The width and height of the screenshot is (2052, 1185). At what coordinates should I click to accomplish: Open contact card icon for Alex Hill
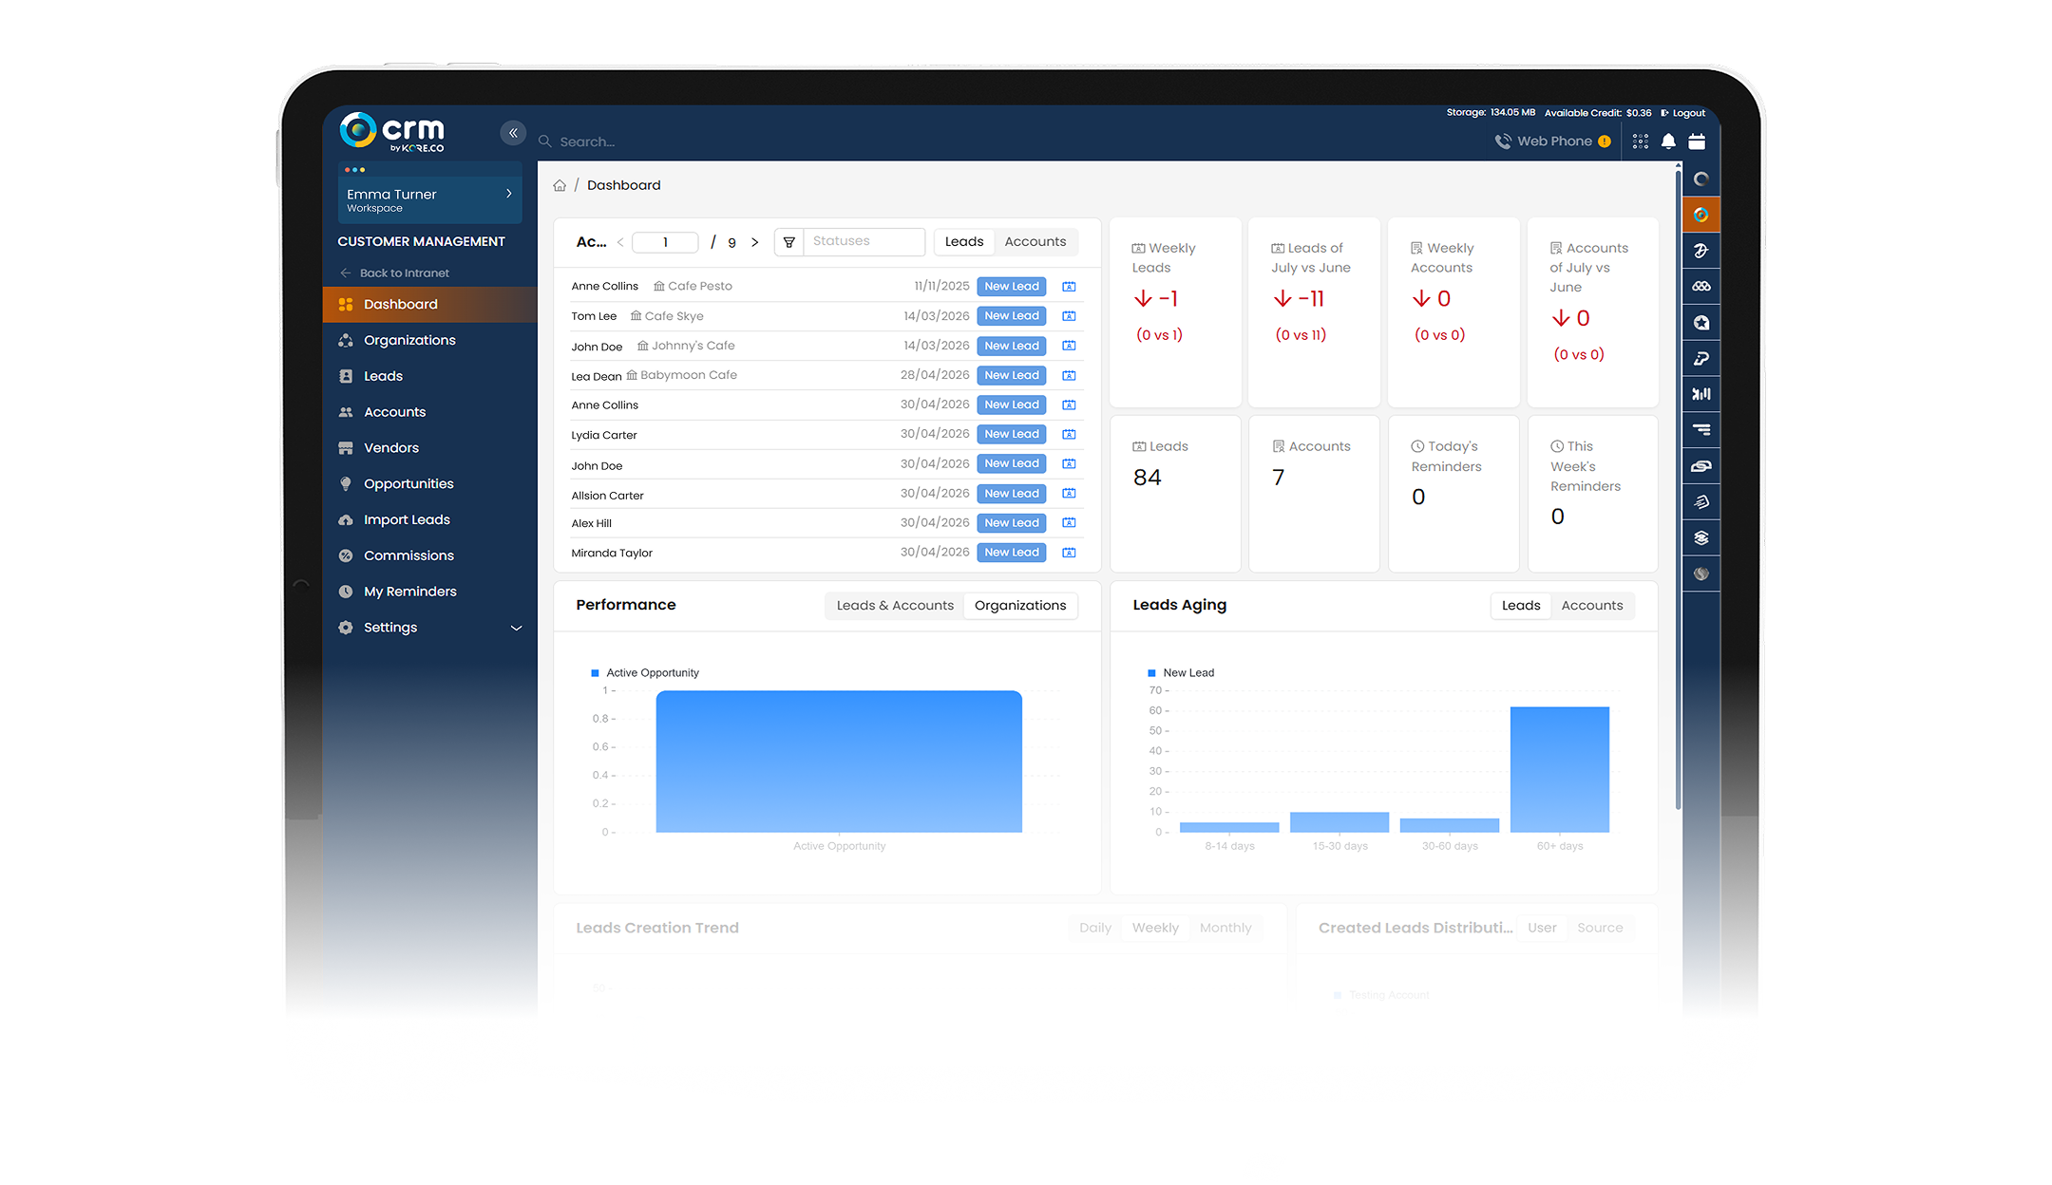[1069, 523]
